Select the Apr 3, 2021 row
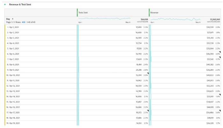Image resolution: width=223 pixels, height=128 pixels. [x=113, y=38]
